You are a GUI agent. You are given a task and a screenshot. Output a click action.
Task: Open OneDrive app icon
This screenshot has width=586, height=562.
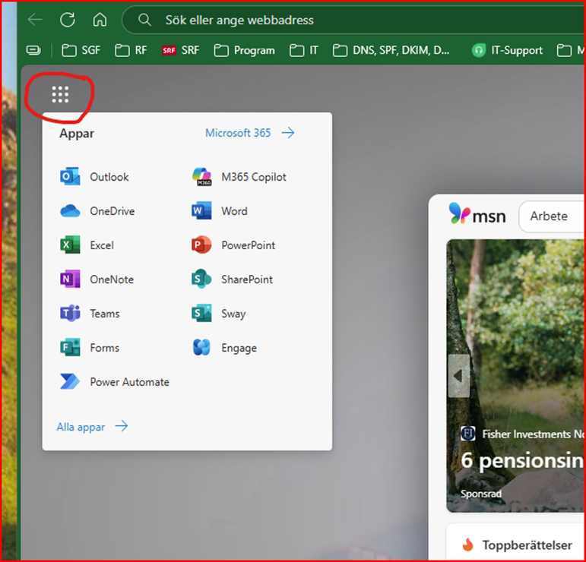70,211
